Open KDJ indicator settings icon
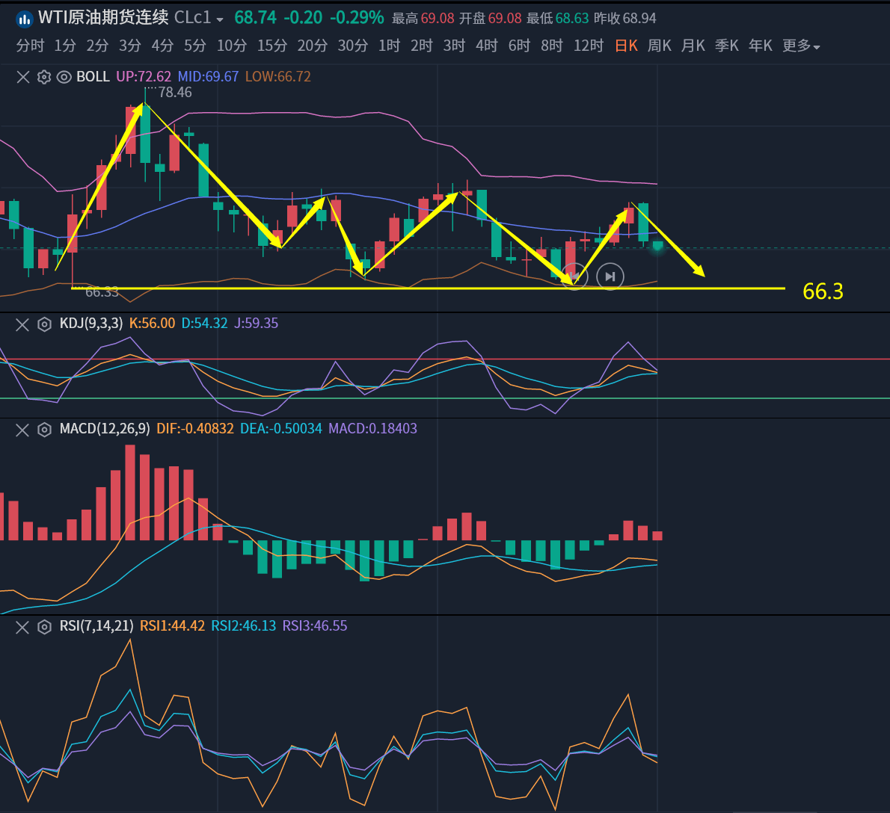890x813 pixels. coord(44,324)
